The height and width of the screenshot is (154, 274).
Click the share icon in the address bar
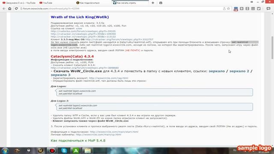[224, 9]
